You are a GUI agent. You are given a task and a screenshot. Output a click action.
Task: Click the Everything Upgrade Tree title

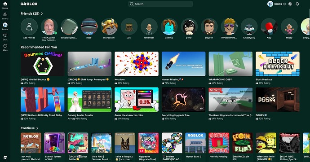coord(176,115)
